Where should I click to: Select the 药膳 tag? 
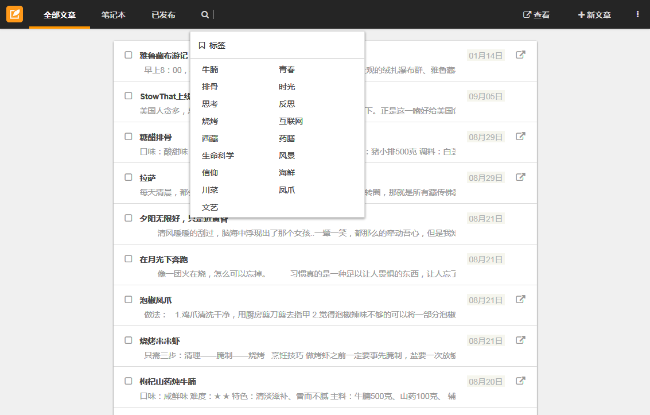(x=287, y=138)
